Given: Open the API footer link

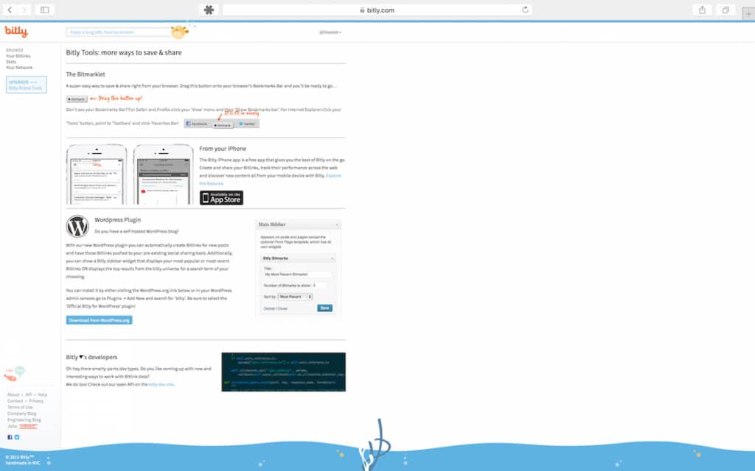Looking at the screenshot, I should [x=29, y=394].
